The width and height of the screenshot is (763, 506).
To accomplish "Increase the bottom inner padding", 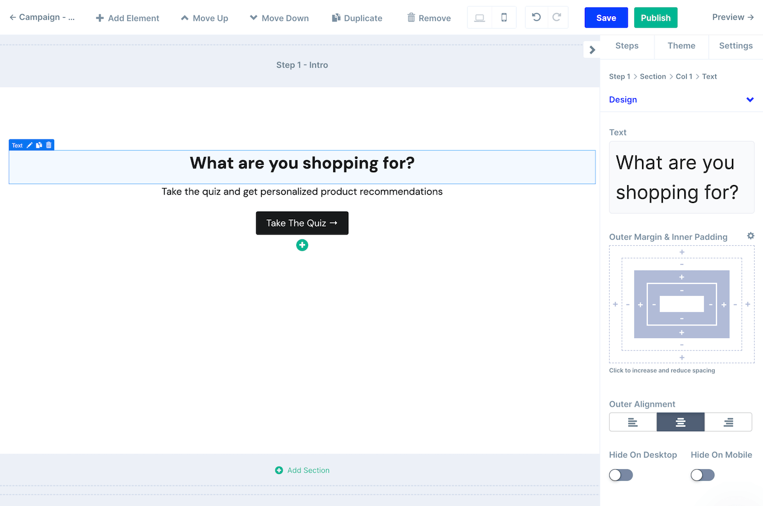I will pos(682,332).
